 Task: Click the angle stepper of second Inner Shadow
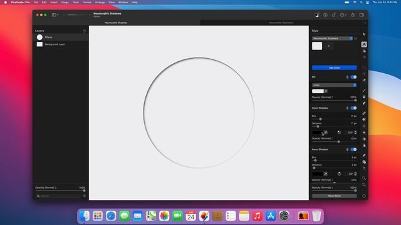pos(355,174)
